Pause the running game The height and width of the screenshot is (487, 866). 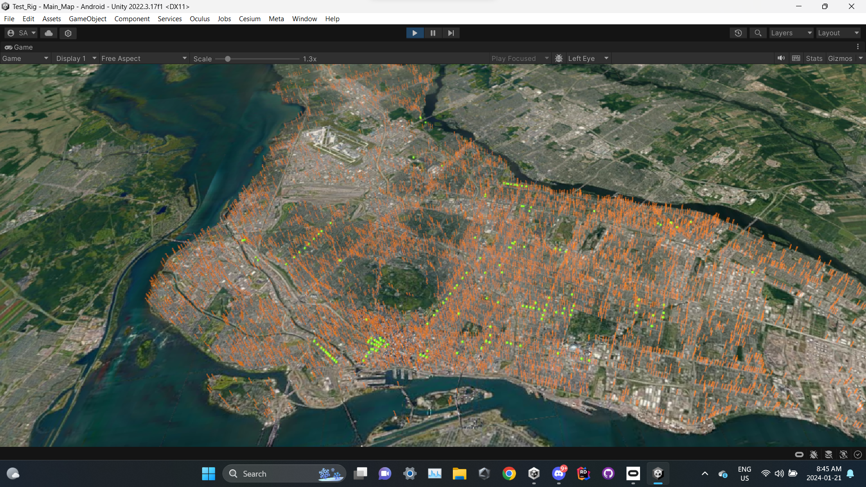433,33
